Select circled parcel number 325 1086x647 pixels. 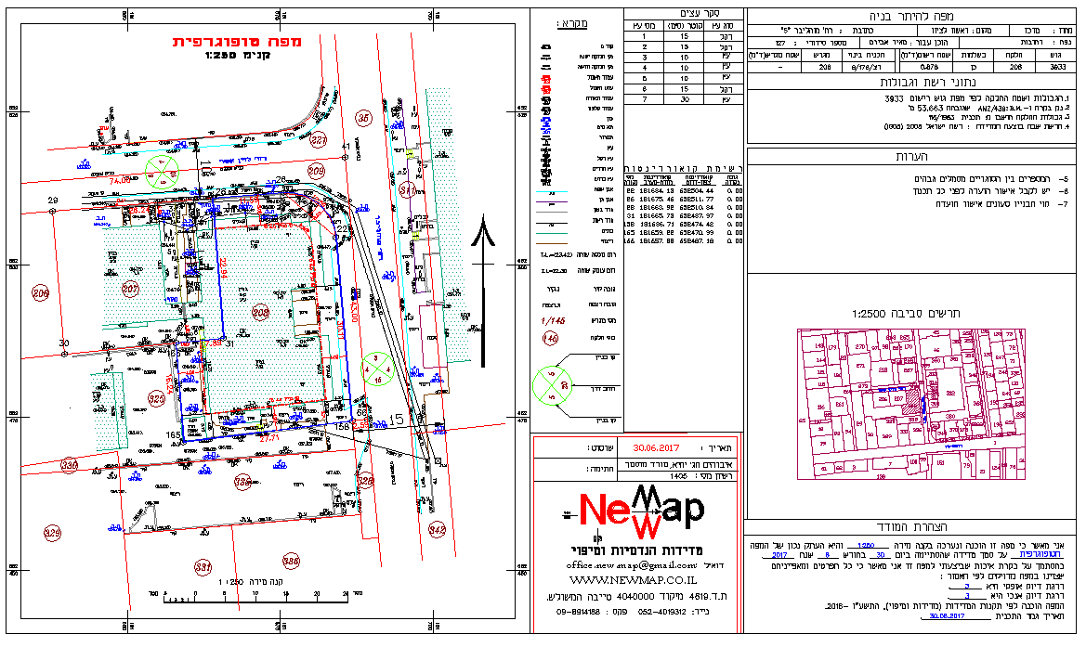coord(157,398)
